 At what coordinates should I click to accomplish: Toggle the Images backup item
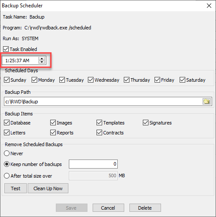click(53, 123)
